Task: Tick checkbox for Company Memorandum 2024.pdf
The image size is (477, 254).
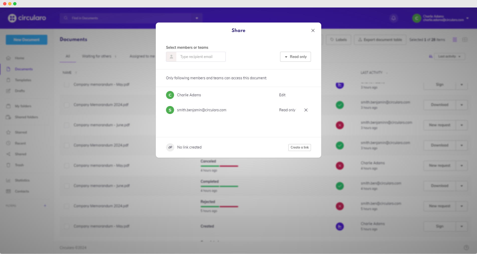Action: [67, 105]
